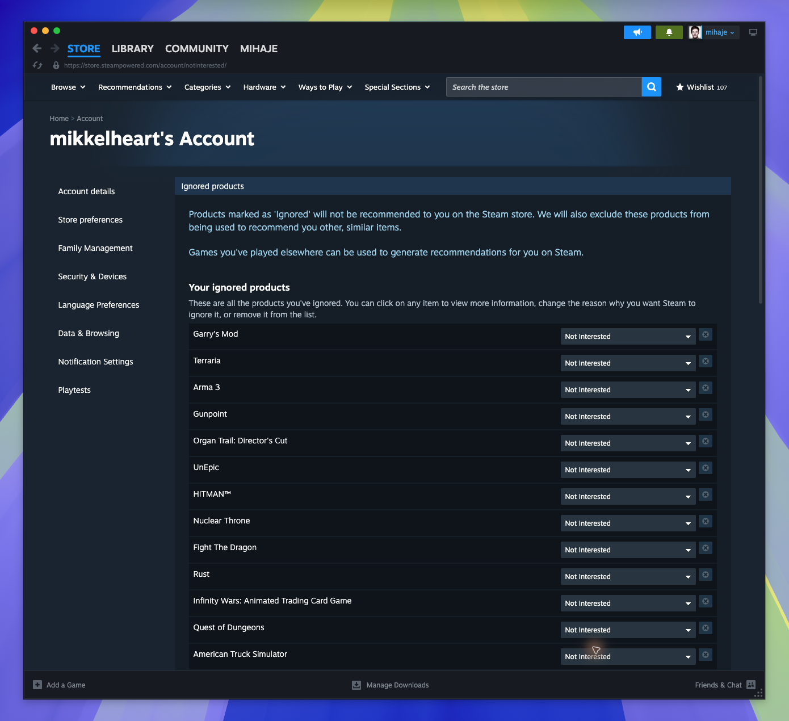Expand the Special Sections menu

pos(397,87)
